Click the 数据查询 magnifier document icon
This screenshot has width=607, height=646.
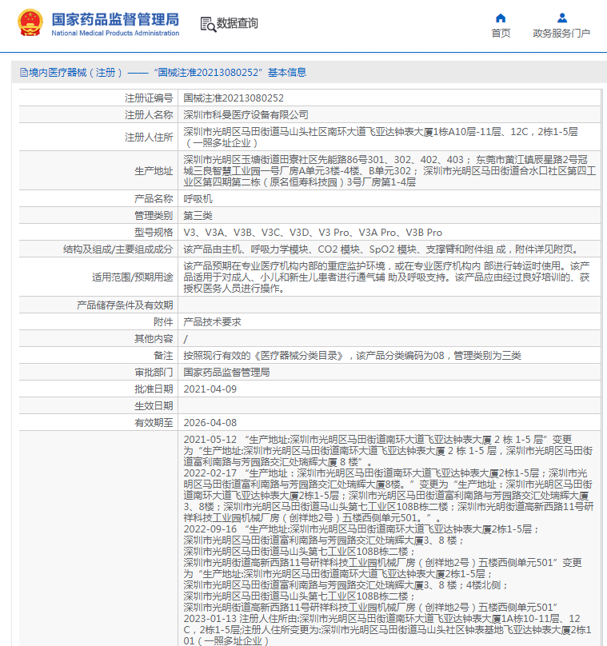coord(207,23)
